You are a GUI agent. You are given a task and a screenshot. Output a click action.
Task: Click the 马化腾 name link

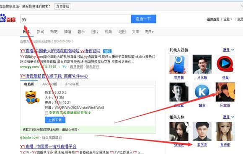click(x=202, y=78)
